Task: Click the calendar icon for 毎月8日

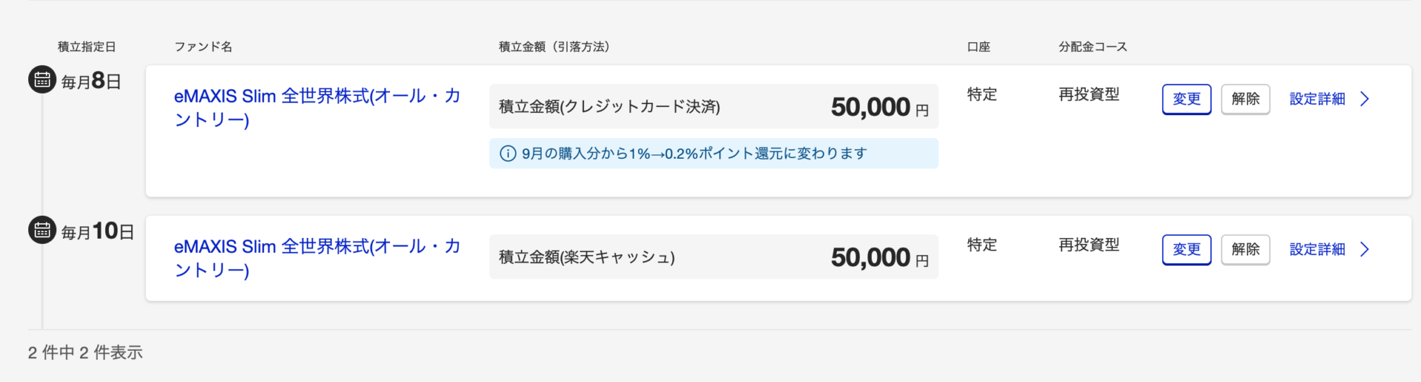Action: click(42, 79)
